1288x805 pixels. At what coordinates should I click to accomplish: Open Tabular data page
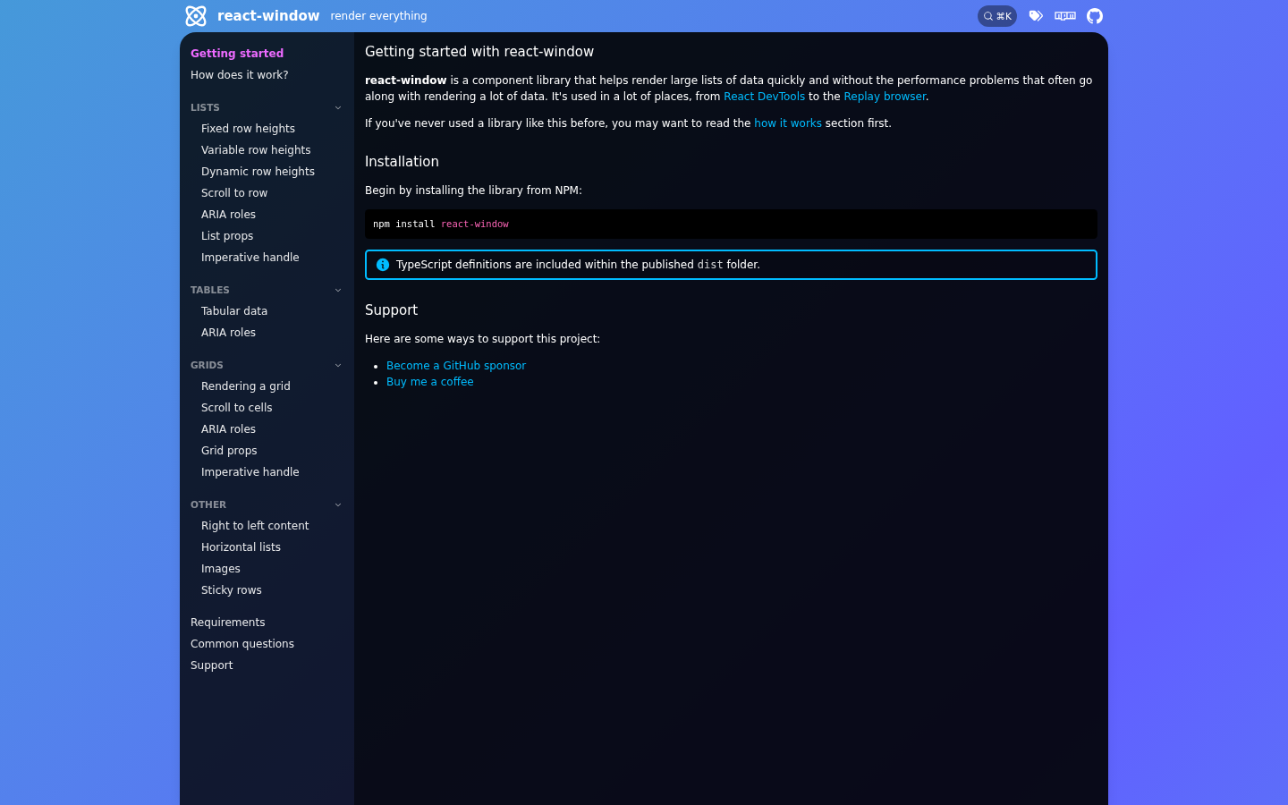pos(234,311)
